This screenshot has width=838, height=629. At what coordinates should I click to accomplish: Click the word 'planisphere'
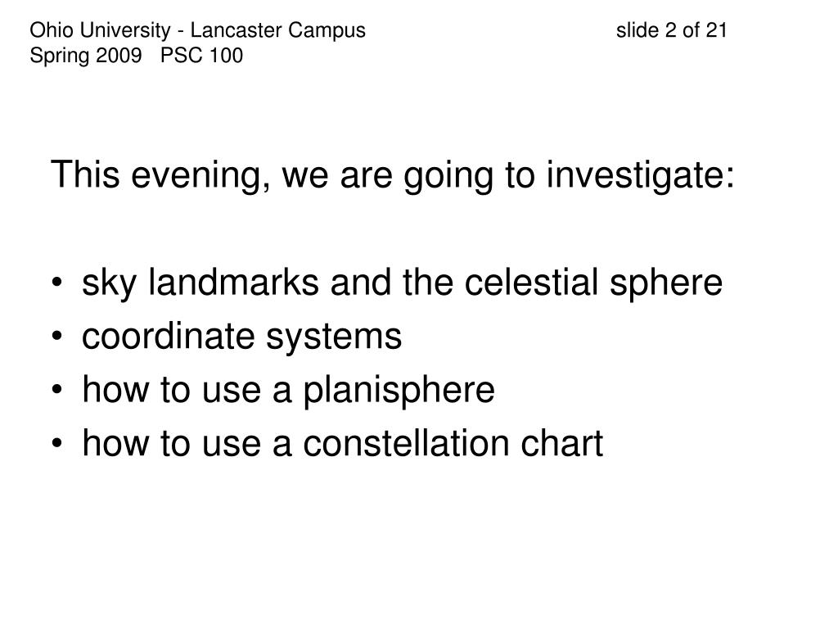click(399, 390)
